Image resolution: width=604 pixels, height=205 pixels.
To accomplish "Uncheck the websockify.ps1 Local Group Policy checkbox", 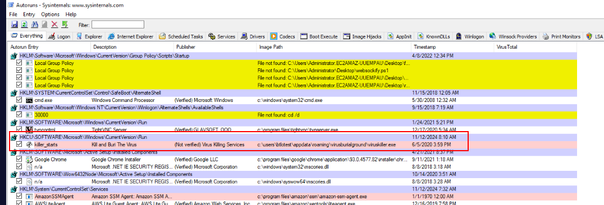I will (x=19, y=71).
